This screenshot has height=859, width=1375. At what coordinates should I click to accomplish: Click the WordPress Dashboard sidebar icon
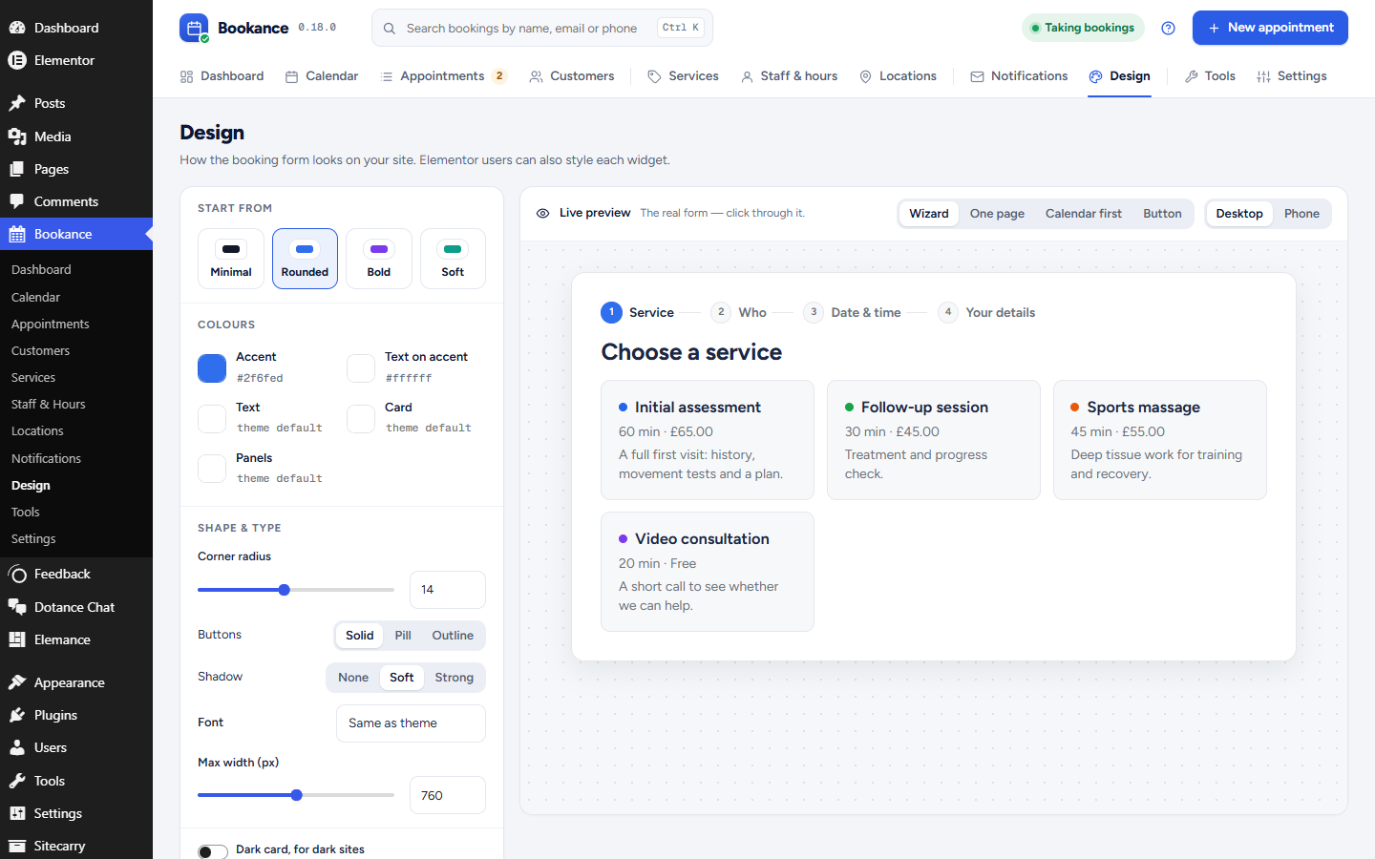pyautogui.click(x=17, y=28)
